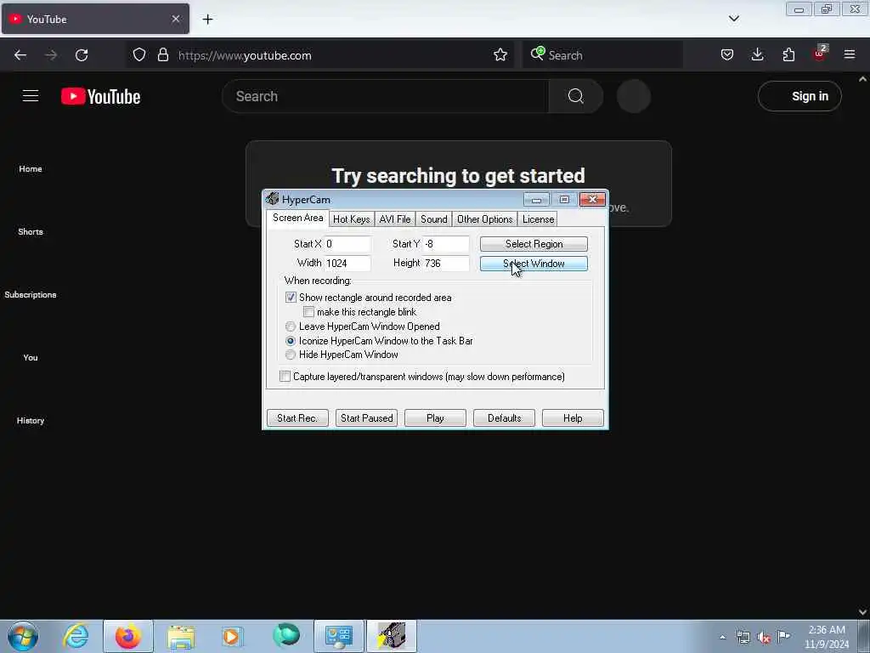Open Shorts in YouTube sidebar
Image resolution: width=870 pixels, height=653 pixels.
tap(31, 231)
